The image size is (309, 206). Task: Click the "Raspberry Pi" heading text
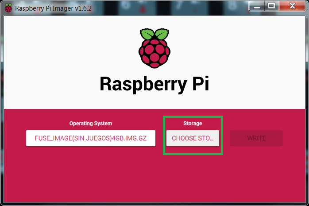(154, 84)
